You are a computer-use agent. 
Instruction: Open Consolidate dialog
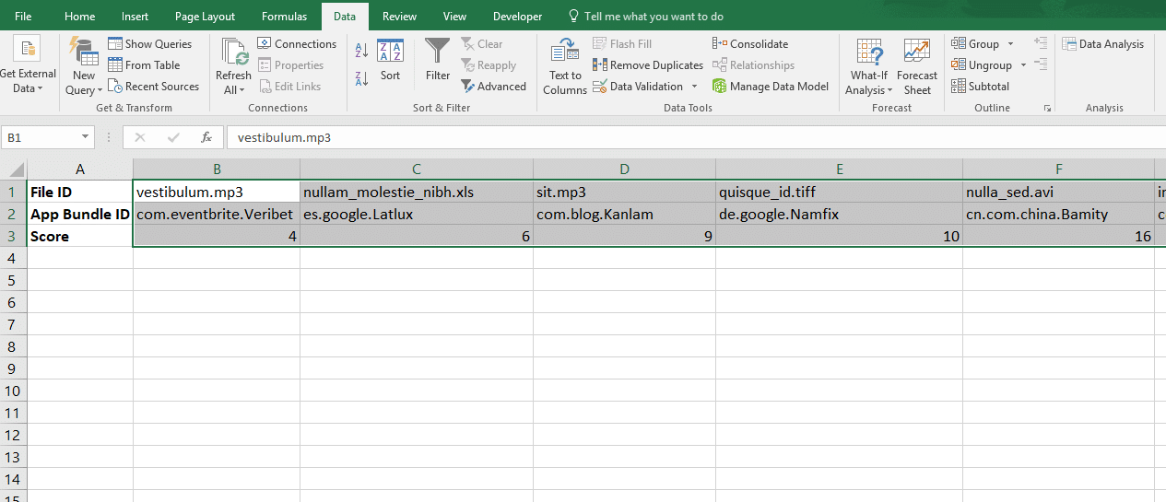pyautogui.click(x=750, y=43)
